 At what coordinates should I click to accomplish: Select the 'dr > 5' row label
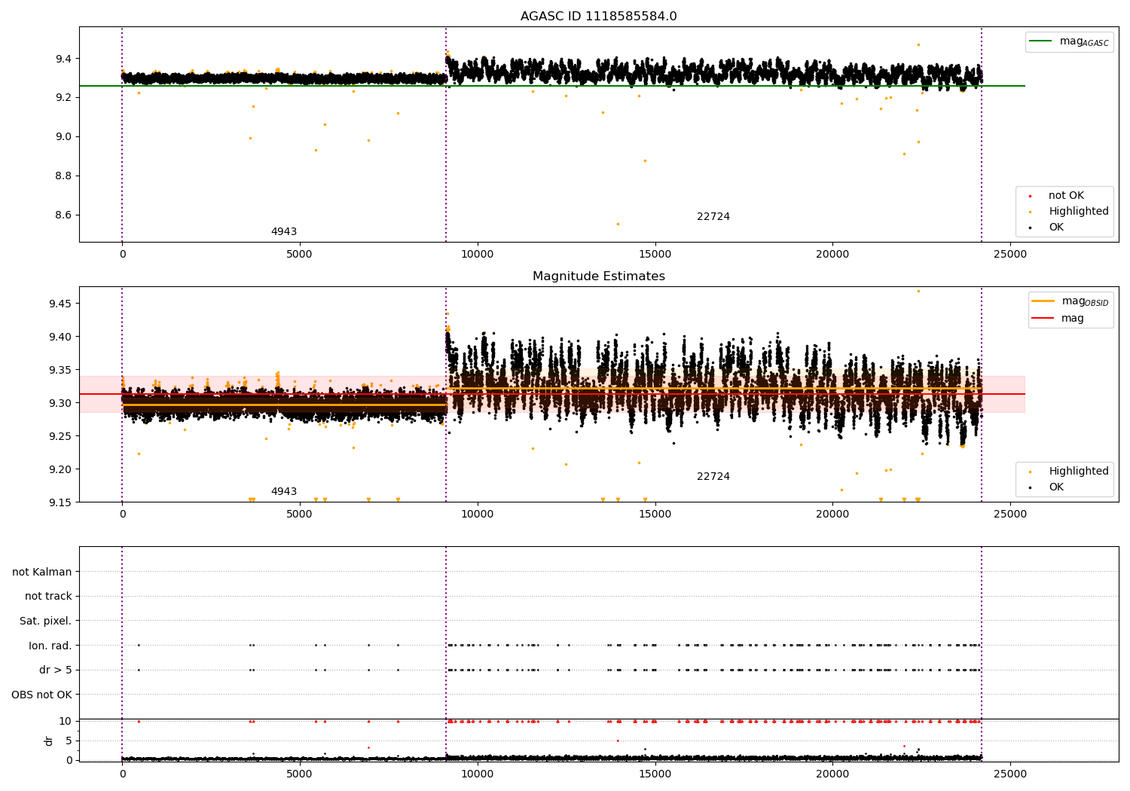[56, 670]
